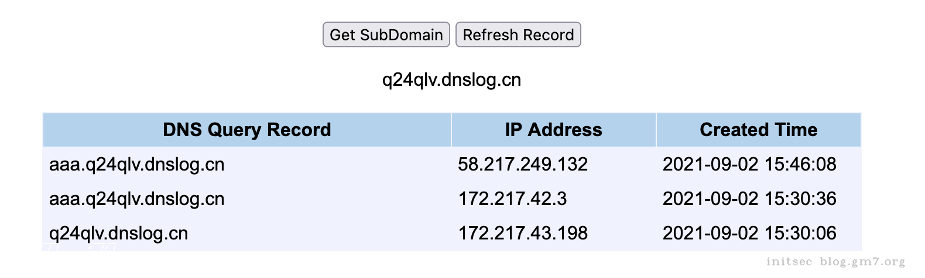925x278 pixels.
Task: Select first aaa.q24qlv.dnslog.cn record entry
Action: pyautogui.click(x=136, y=164)
